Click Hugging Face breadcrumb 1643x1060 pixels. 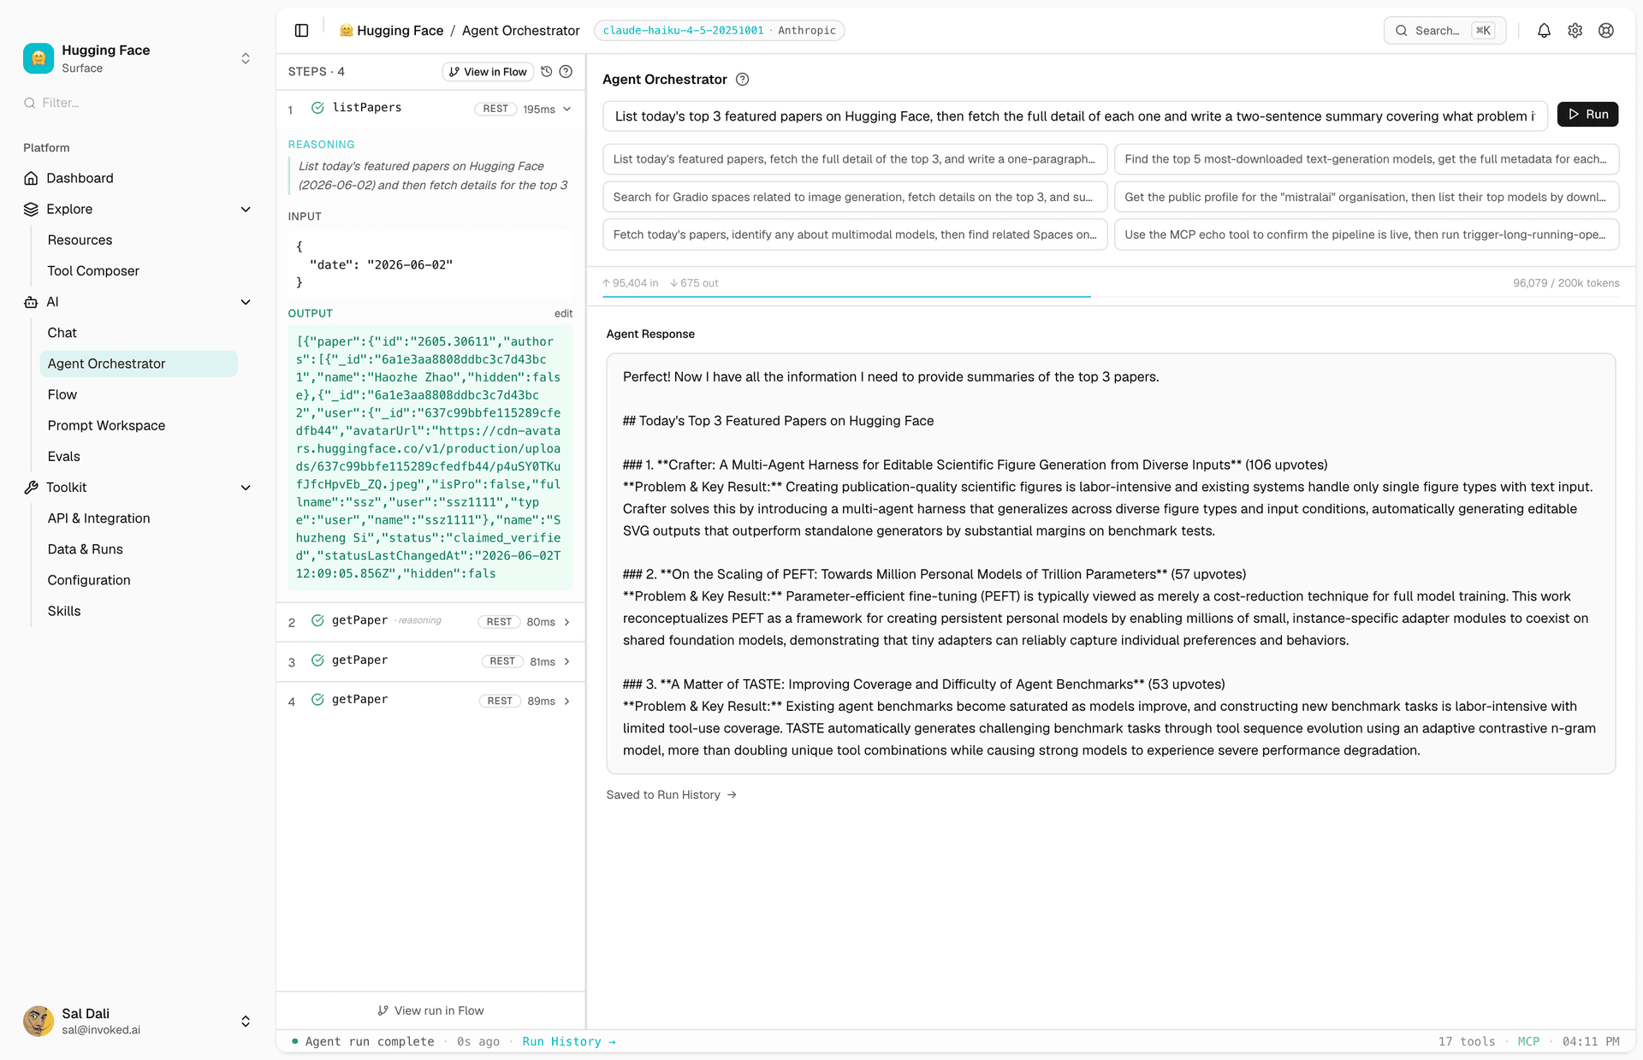pyautogui.click(x=392, y=31)
